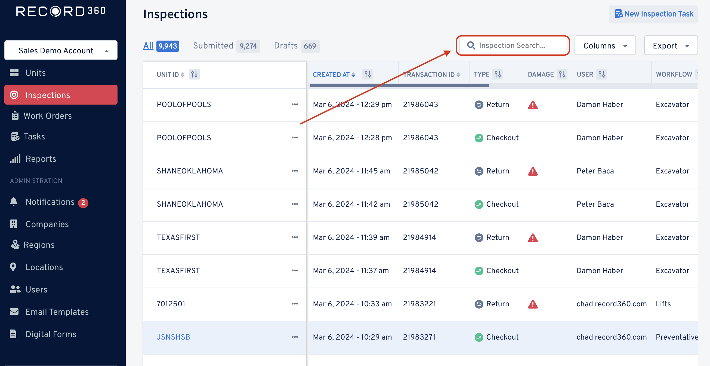This screenshot has height=366, width=710.
Task: Expand the Sales Demo Account dropdown
Action: point(61,50)
